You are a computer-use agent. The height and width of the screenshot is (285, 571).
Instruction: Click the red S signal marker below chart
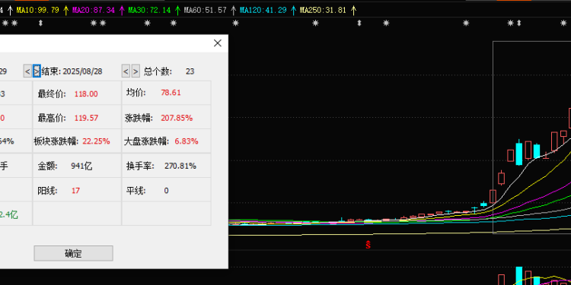368,245
